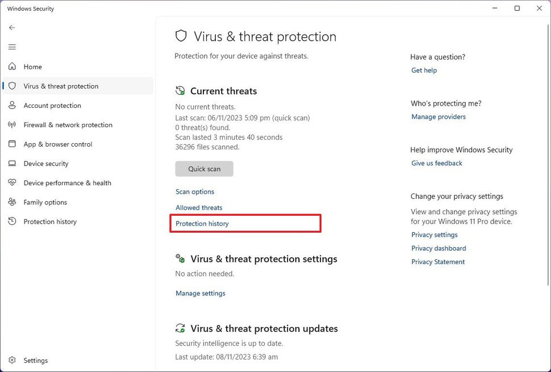
Task: Click Manage settings under protection settings
Action: pyautogui.click(x=200, y=293)
